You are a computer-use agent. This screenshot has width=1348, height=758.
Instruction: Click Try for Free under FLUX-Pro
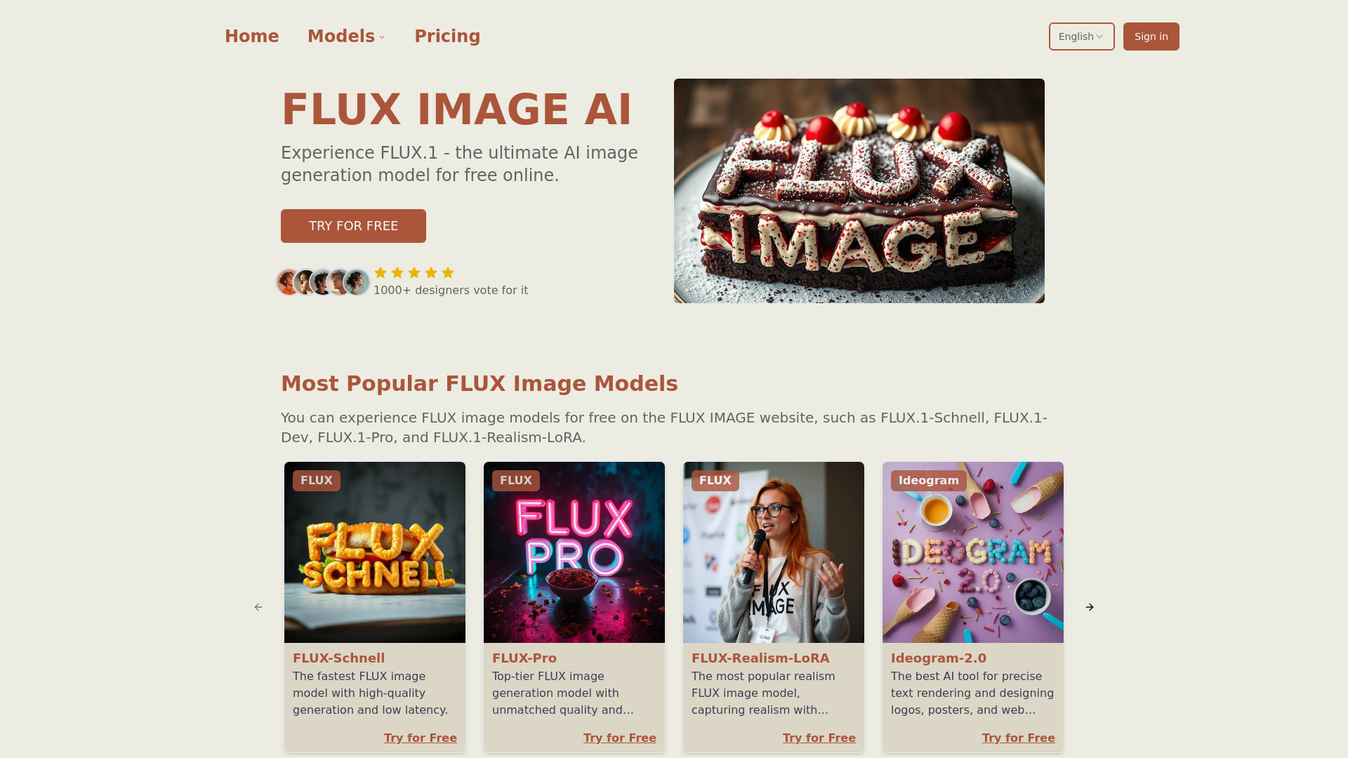(619, 738)
